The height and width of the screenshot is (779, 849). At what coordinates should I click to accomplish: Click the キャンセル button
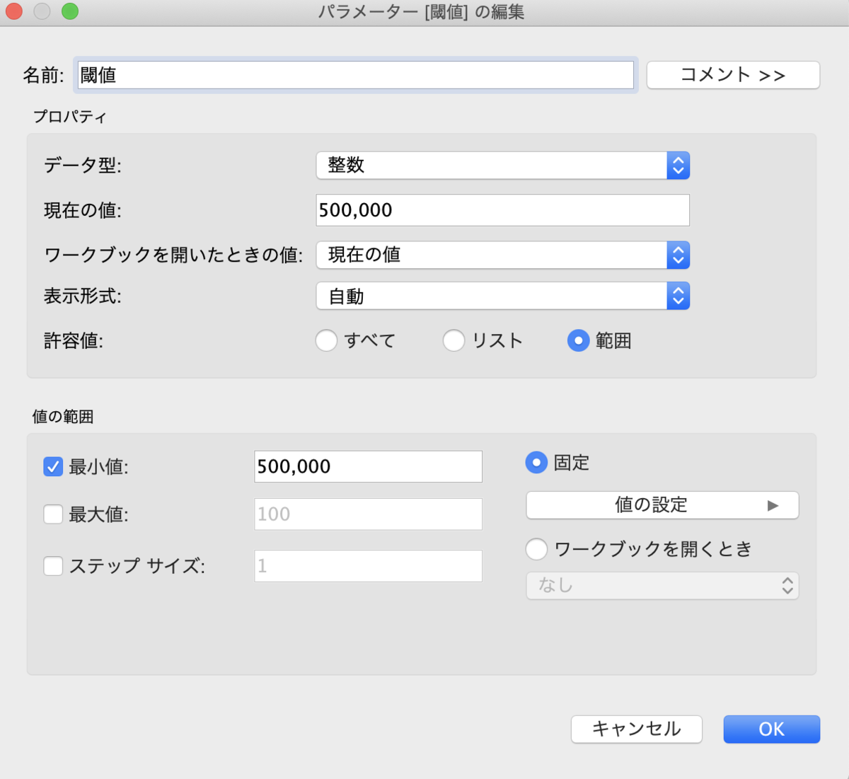[636, 729]
